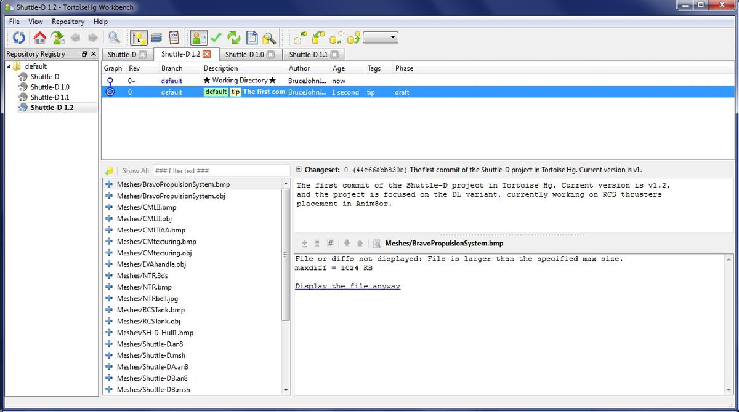This screenshot has width=739, height=412.
Task: Click Display the file anyway link
Action: click(x=347, y=286)
